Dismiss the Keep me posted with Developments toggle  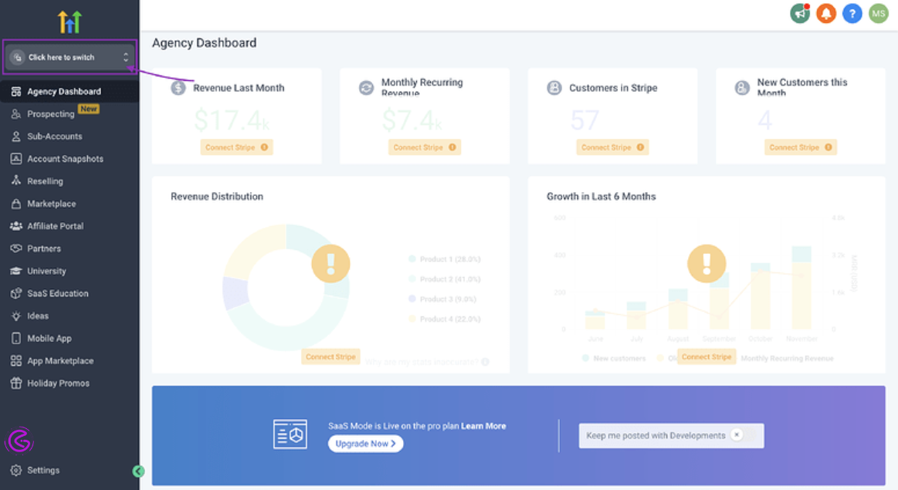pos(738,435)
